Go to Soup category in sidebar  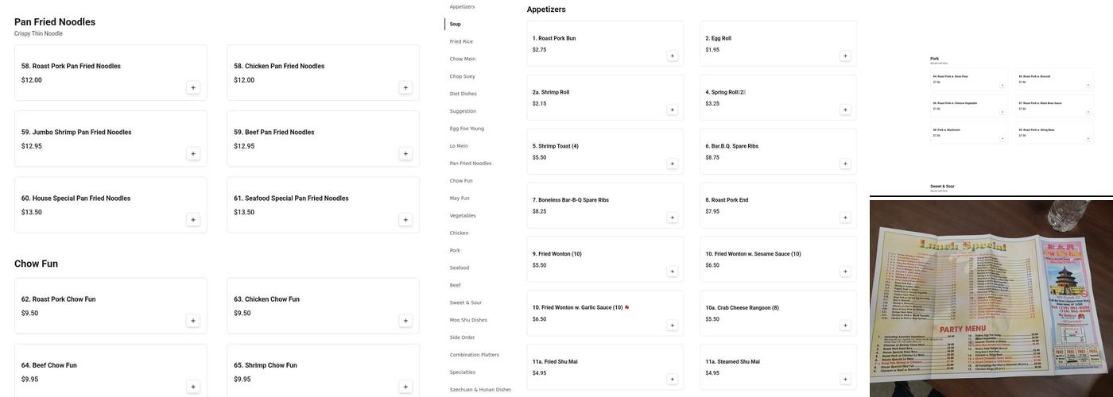pyautogui.click(x=456, y=24)
